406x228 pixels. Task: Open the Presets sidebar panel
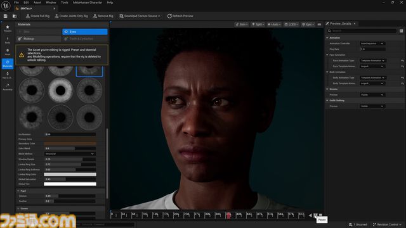8,28
